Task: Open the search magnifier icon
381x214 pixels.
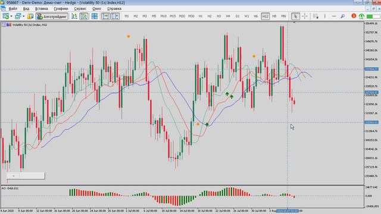Action: click(x=343, y=16)
